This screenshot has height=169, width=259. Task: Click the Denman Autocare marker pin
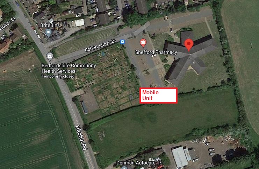tap(124, 168)
